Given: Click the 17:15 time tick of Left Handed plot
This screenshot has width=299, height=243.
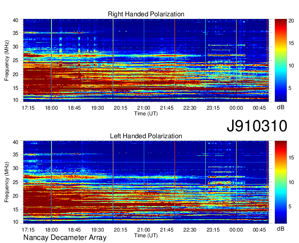Looking at the screenshot, I should pos(28,230).
